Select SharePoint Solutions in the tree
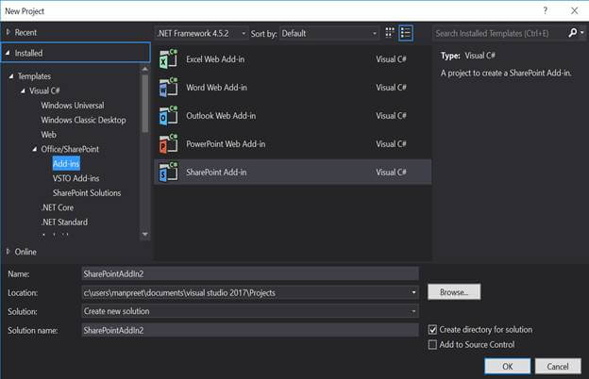This screenshot has width=589, height=379. click(x=87, y=193)
